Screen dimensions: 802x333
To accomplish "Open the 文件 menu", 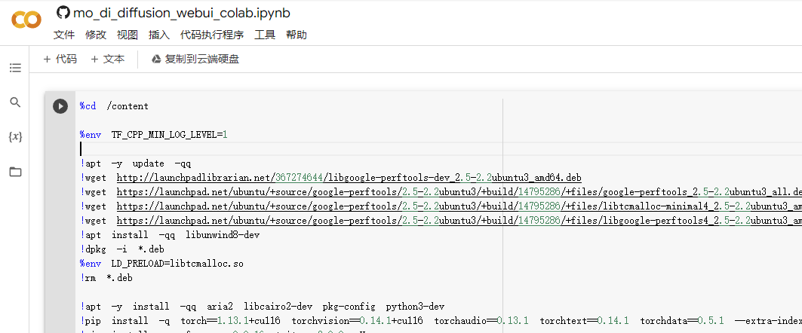I will point(64,35).
